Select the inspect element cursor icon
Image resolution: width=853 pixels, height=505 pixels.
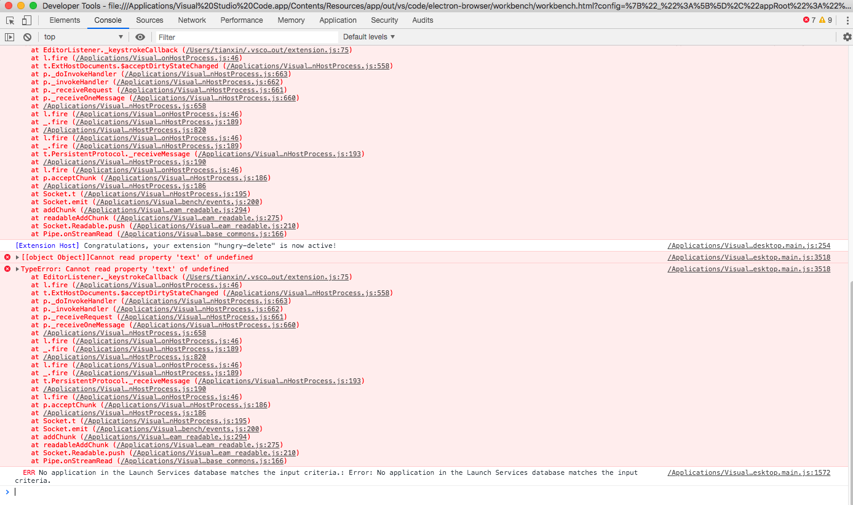[9, 20]
